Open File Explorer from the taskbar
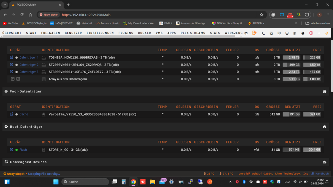Viewport: 333px width, 187px height. pyautogui.click(x=152, y=182)
